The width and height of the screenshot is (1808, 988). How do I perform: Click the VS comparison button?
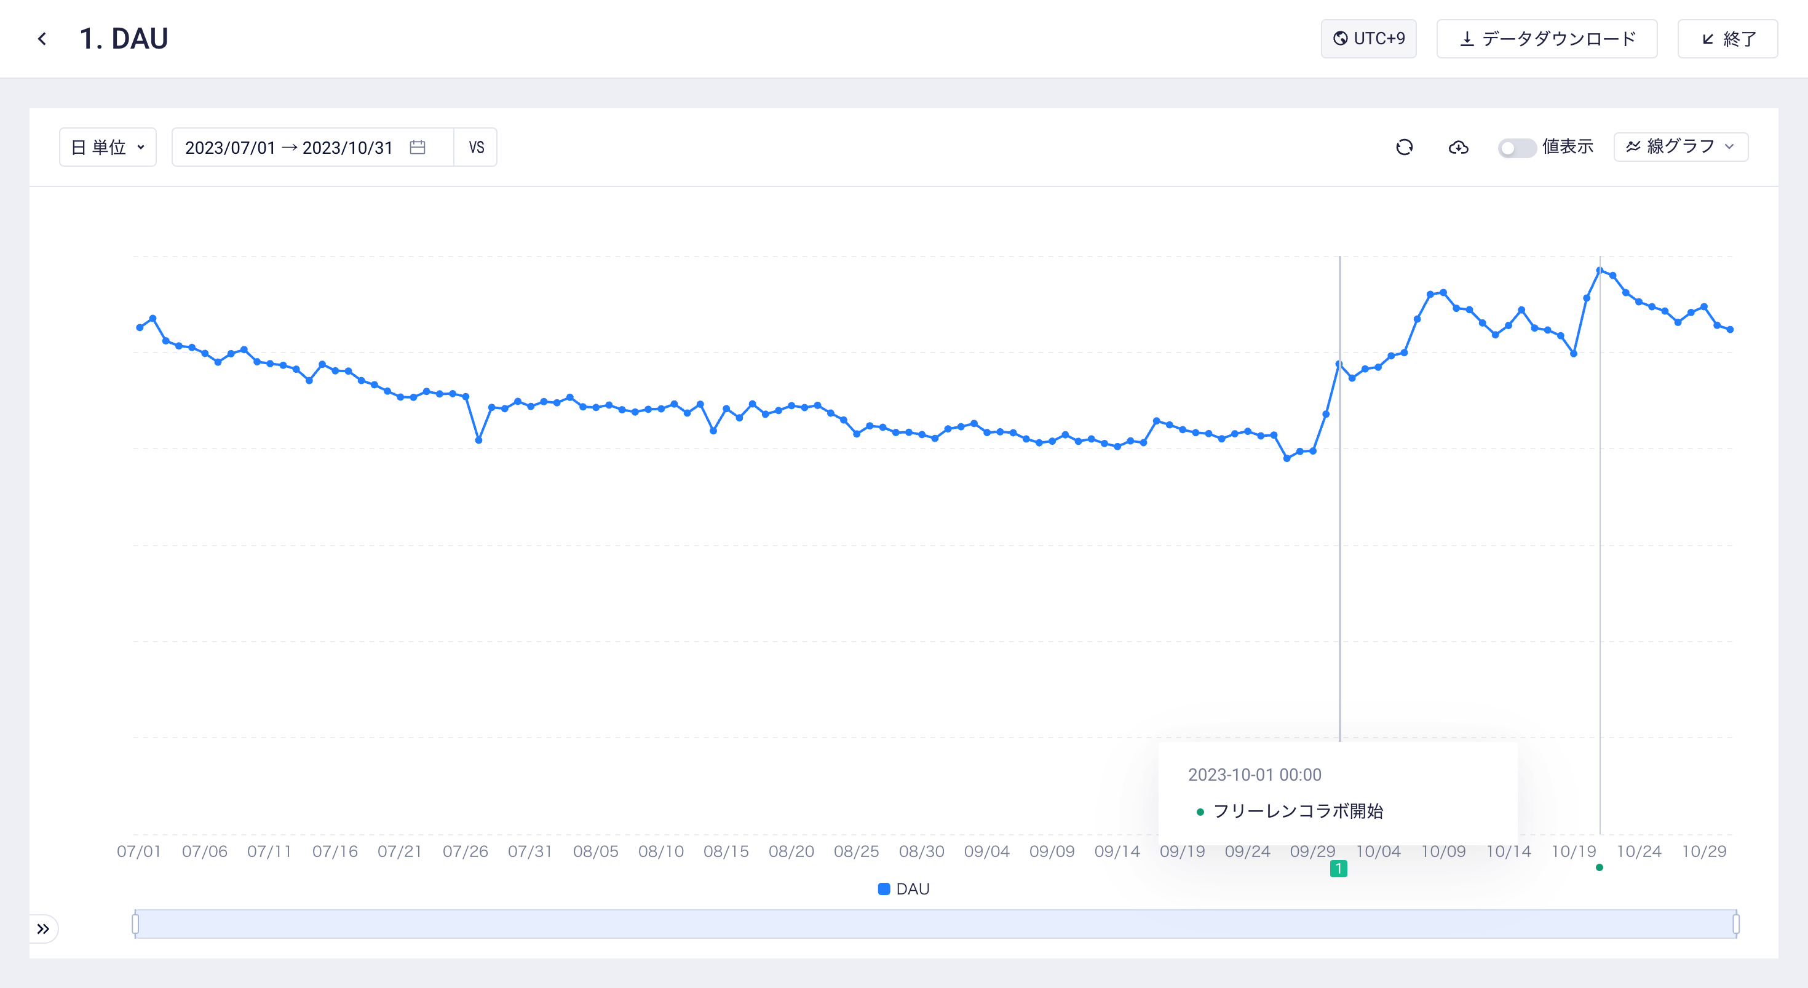(476, 148)
